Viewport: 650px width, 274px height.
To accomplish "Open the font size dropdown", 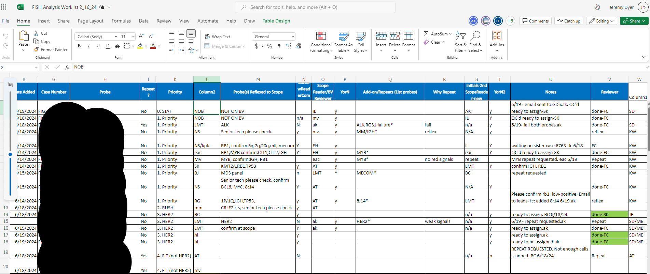I will [x=133, y=37].
